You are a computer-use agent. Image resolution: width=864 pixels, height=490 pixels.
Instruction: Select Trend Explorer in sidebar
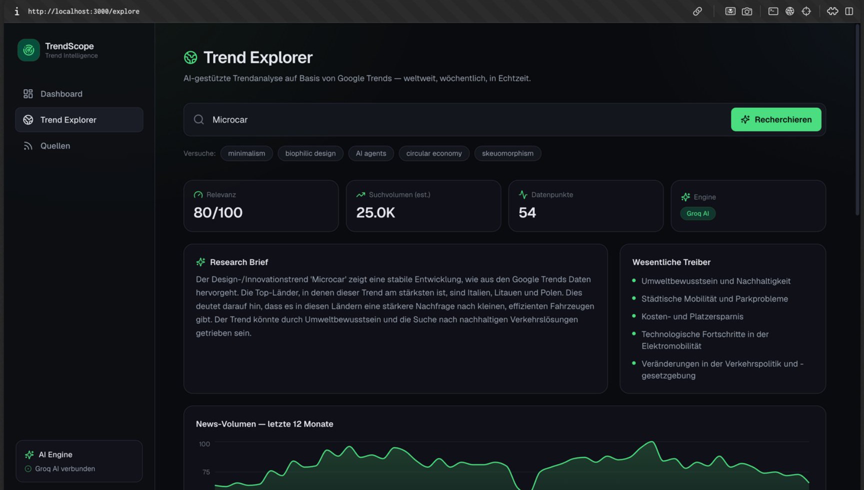[79, 120]
